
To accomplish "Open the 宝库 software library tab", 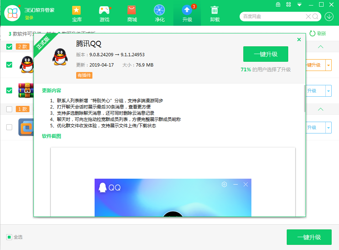I will [x=77, y=14].
